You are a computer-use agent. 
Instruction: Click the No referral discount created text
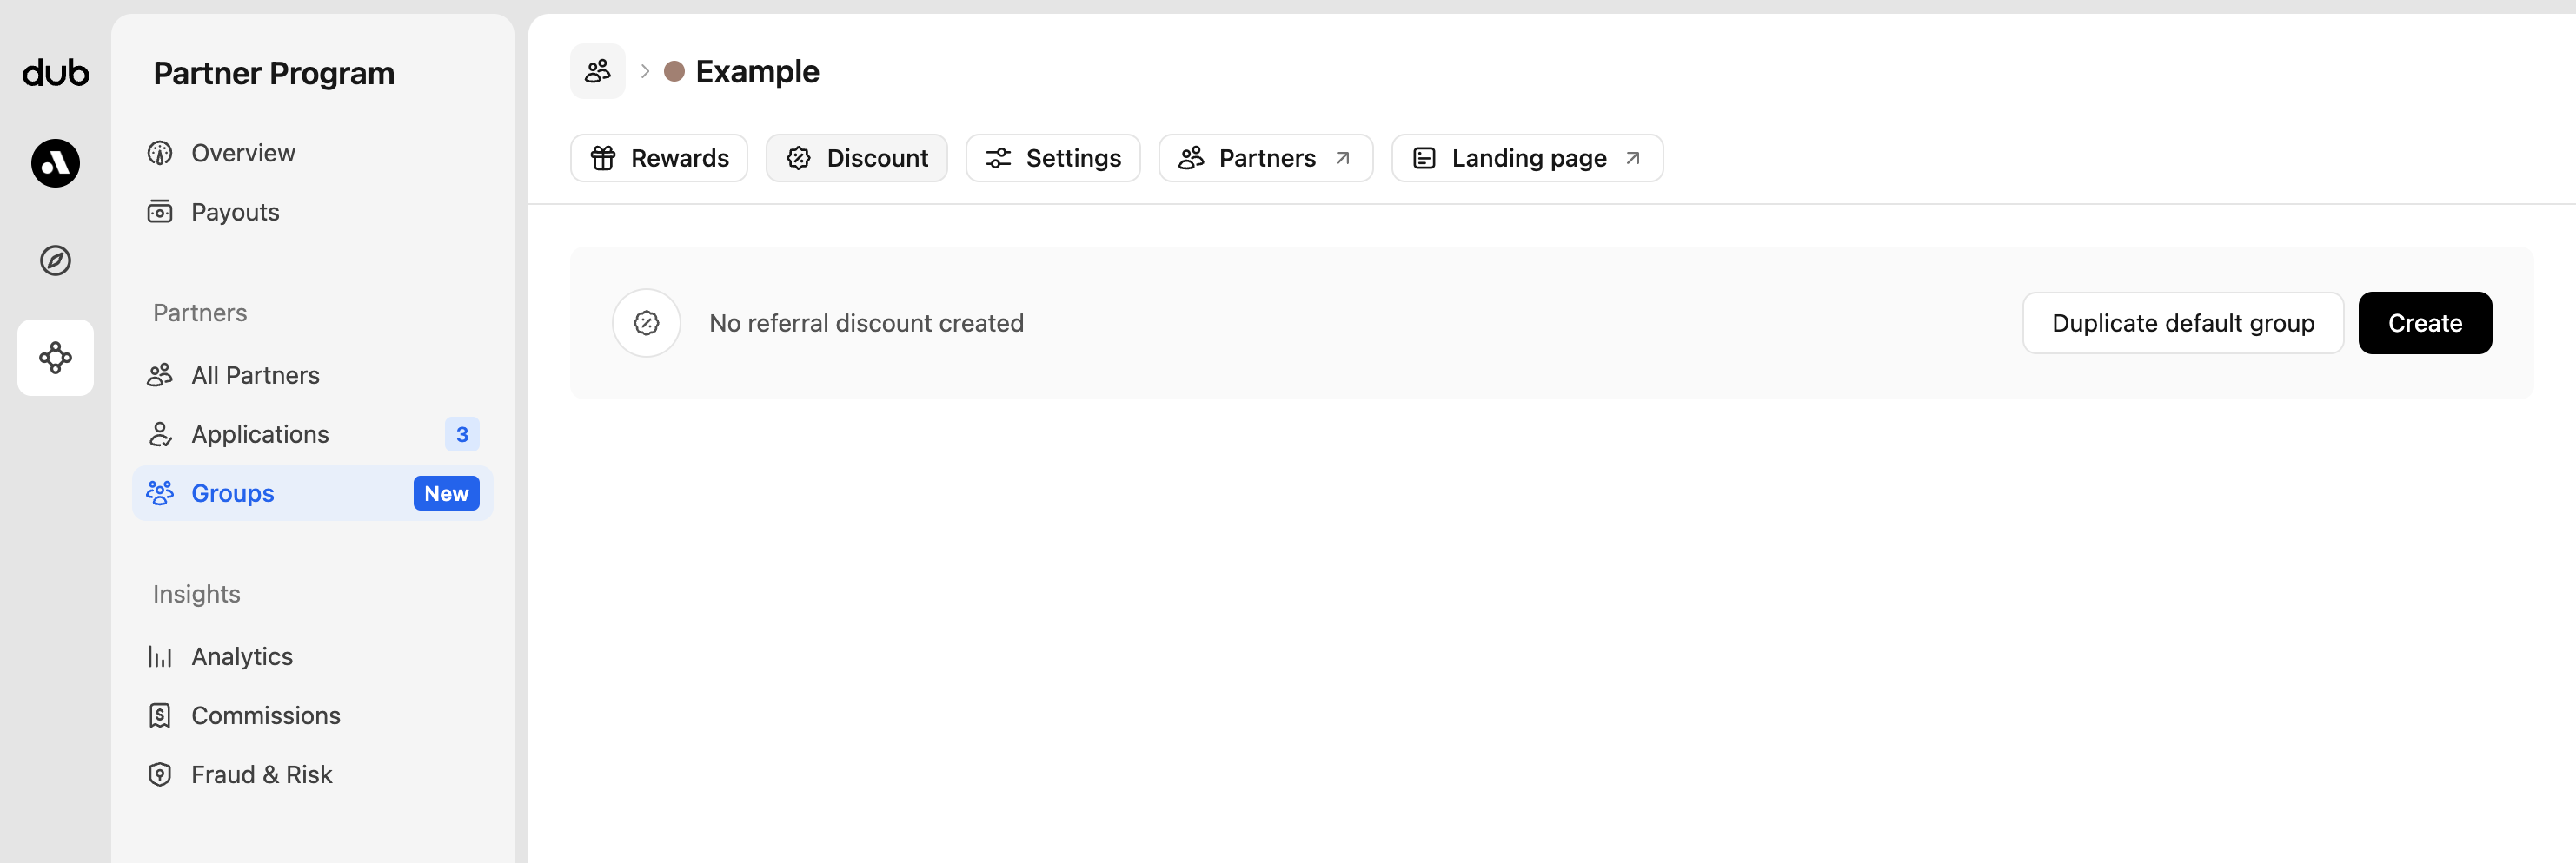pos(866,323)
